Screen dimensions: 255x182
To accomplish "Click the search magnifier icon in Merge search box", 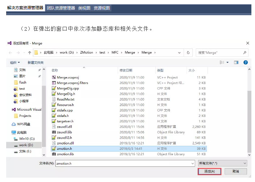I will click(244, 53).
